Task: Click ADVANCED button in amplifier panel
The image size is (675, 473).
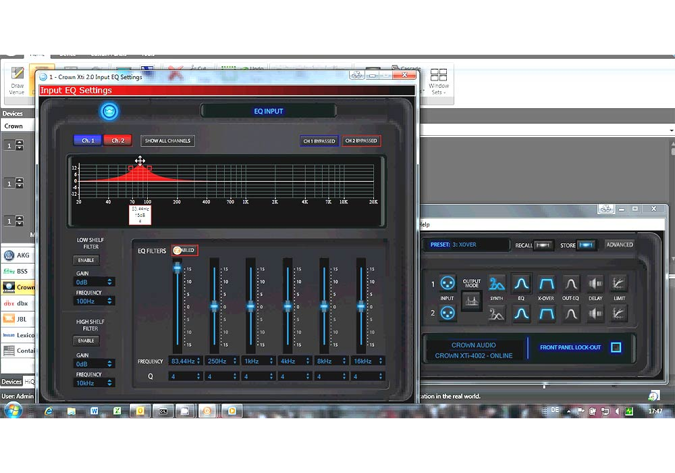Action: click(x=620, y=245)
